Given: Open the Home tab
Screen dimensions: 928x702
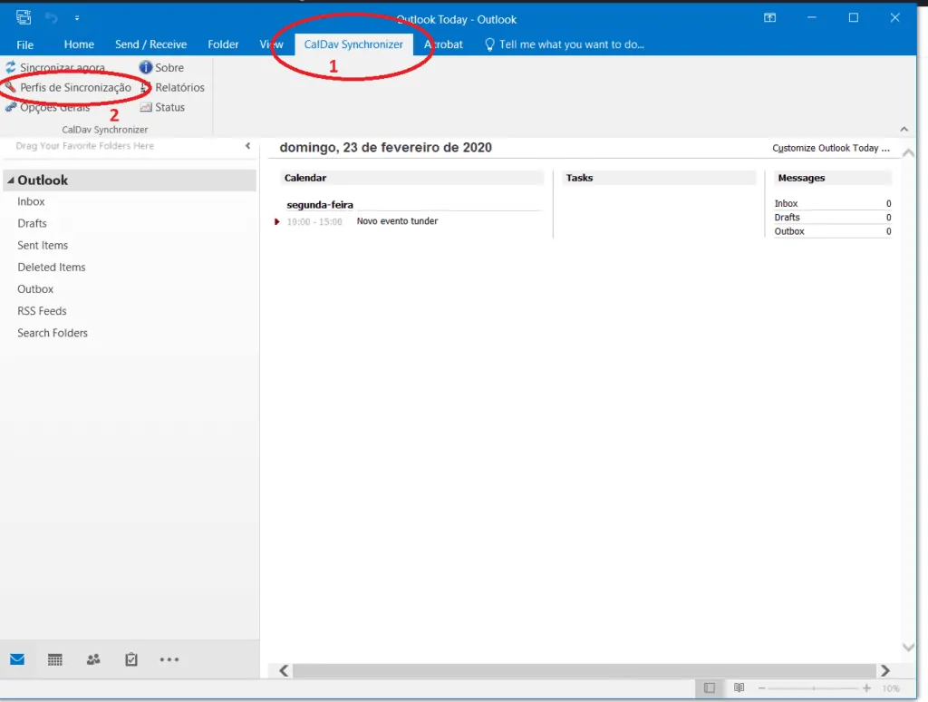Looking at the screenshot, I should click(79, 44).
